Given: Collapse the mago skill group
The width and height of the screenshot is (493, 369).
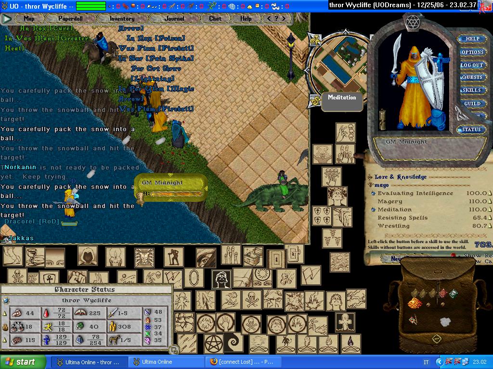Looking at the screenshot, I should [x=370, y=184].
